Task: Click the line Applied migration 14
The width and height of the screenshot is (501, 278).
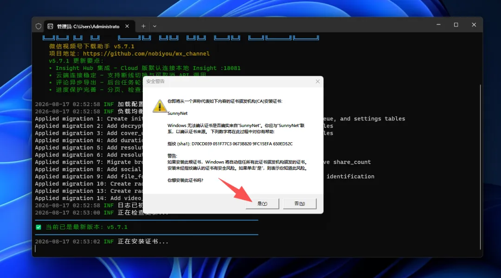Action: tap(89, 198)
